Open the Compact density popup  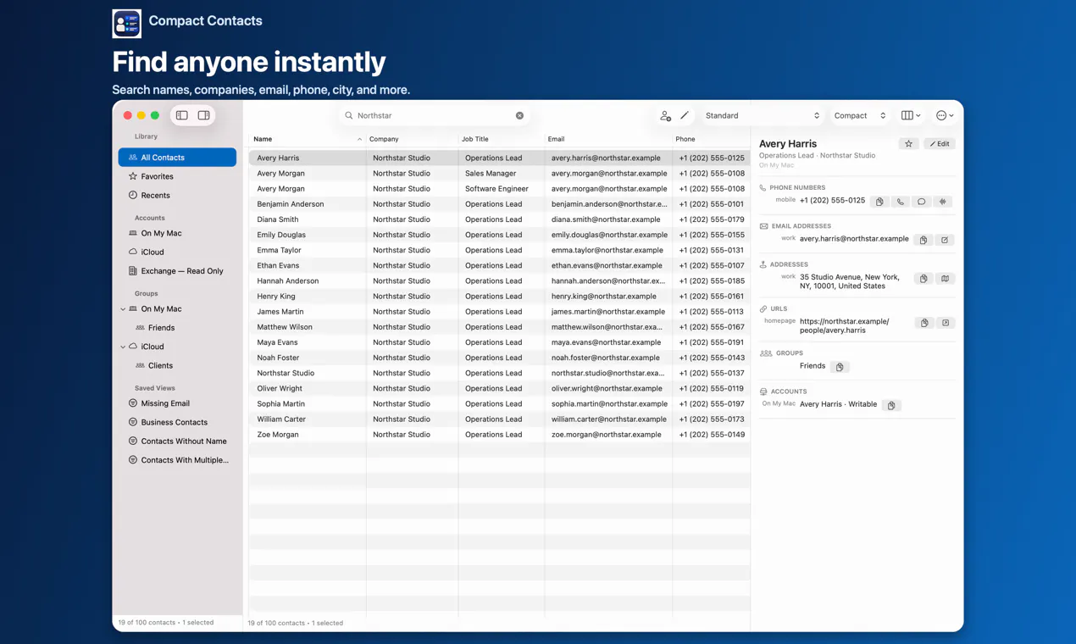[x=859, y=115]
